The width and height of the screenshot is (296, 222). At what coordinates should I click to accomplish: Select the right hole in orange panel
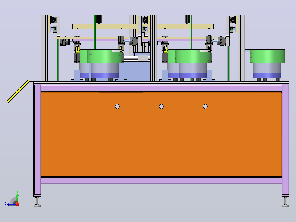205,107
